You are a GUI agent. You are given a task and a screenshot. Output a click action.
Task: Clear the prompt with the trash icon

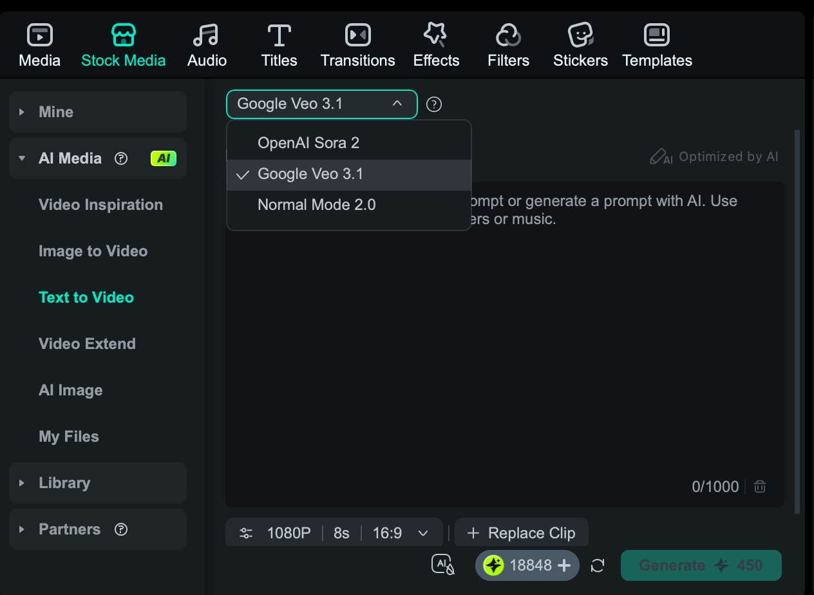pos(760,487)
